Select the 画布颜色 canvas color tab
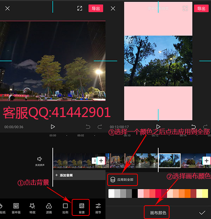 158,213
